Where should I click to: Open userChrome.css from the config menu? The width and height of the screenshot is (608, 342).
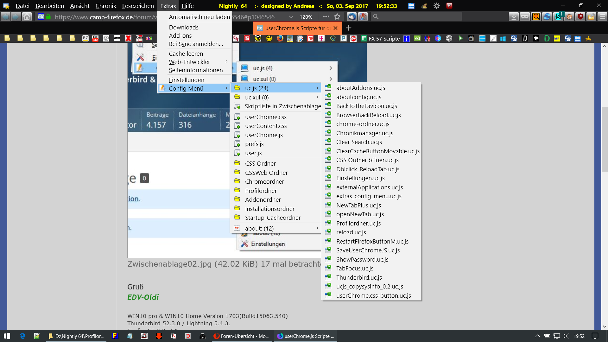(266, 117)
